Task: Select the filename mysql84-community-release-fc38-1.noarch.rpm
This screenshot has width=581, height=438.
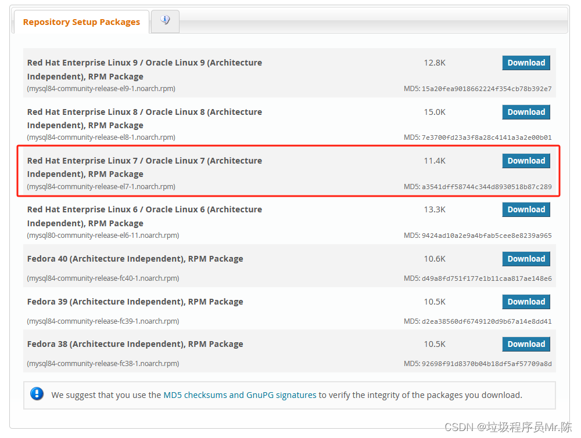Action: pos(103,364)
